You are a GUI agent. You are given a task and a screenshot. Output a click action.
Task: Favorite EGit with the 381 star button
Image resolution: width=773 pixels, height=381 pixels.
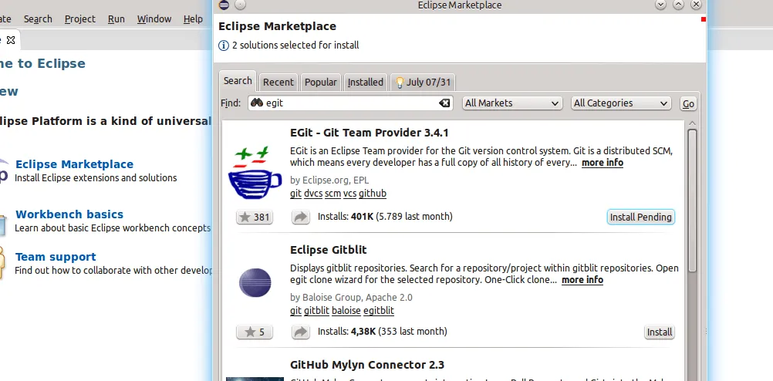[x=254, y=217]
